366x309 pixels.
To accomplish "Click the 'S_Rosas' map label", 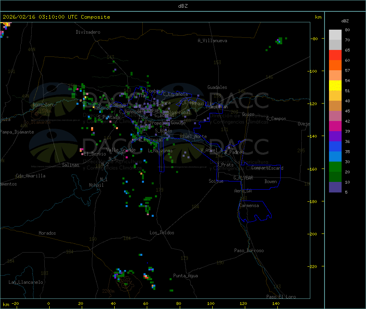I will pyautogui.click(x=163, y=131).
